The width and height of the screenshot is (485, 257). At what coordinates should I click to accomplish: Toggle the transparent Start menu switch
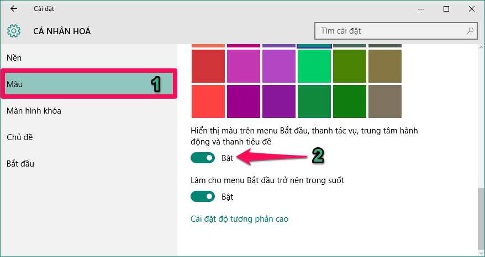click(x=202, y=196)
